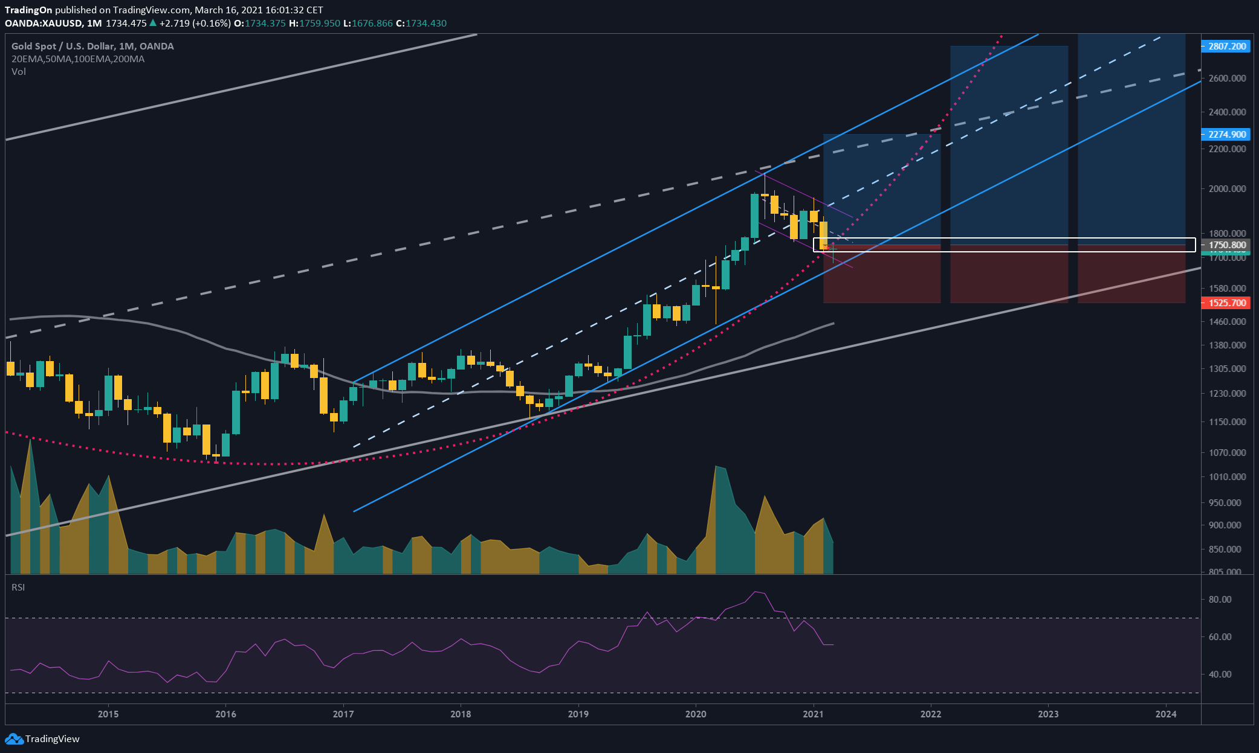Image resolution: width=1259 pixels, height=753 pixels.
Task: Click the 1525.700 red price label
Action: [1226, 303]
